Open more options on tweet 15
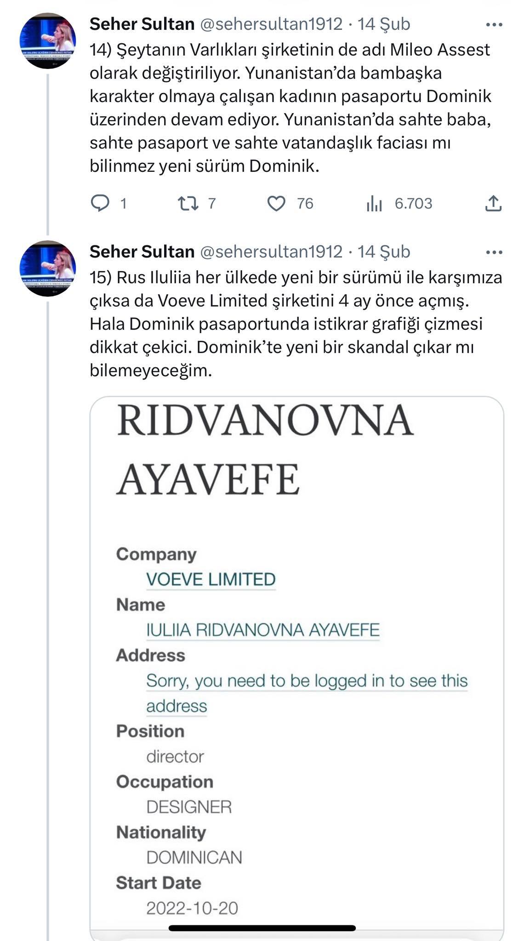 pyautogui.click(x=494, y=252)
